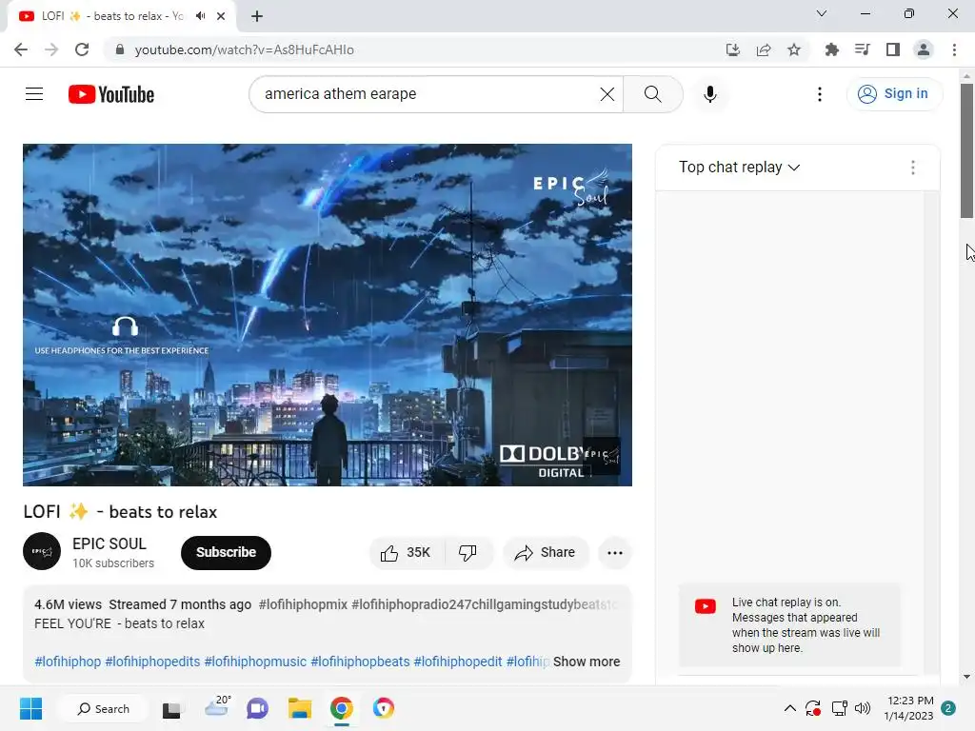
Task: Close the LOFI YouTube tab
Action: pyautogui.click(x=221, y=16)
